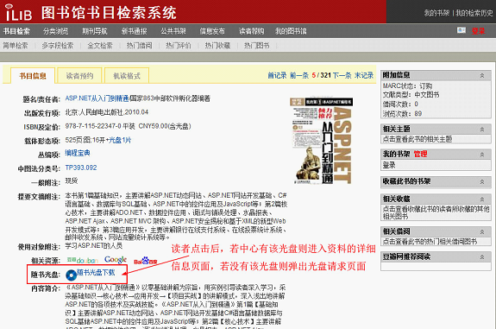Screen dimensions: 496x329
Task: Click the 借阅次数: 0 text
Action: pos(400,104)
